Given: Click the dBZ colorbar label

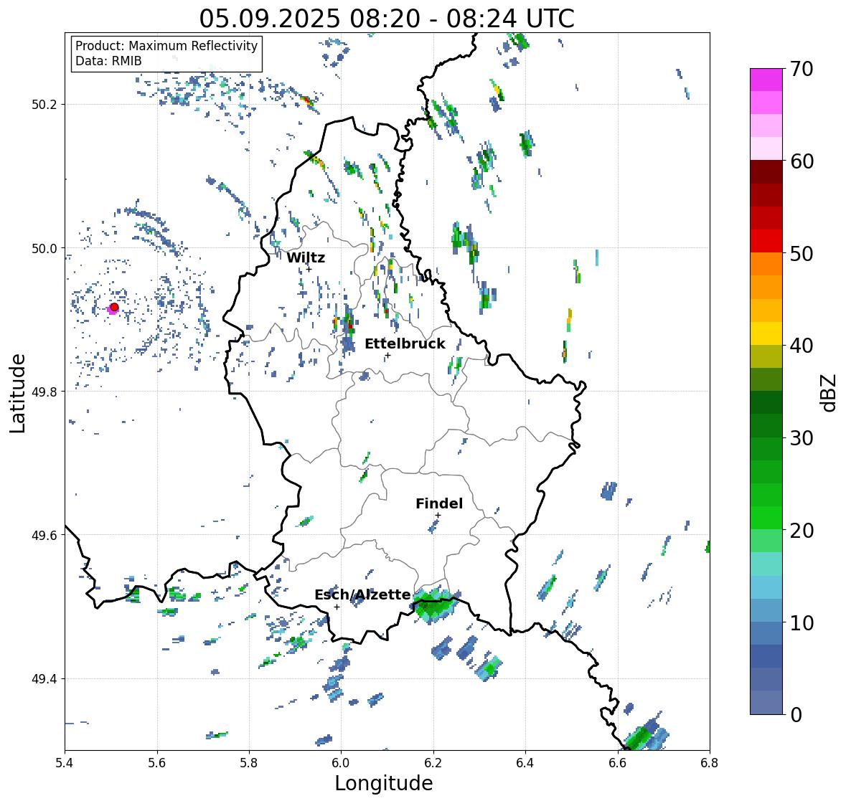Looking at the screenshot, I should 829,392.
